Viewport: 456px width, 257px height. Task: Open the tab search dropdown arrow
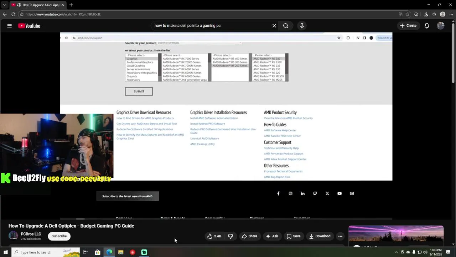pyautogui.click(x=4, y=5)
